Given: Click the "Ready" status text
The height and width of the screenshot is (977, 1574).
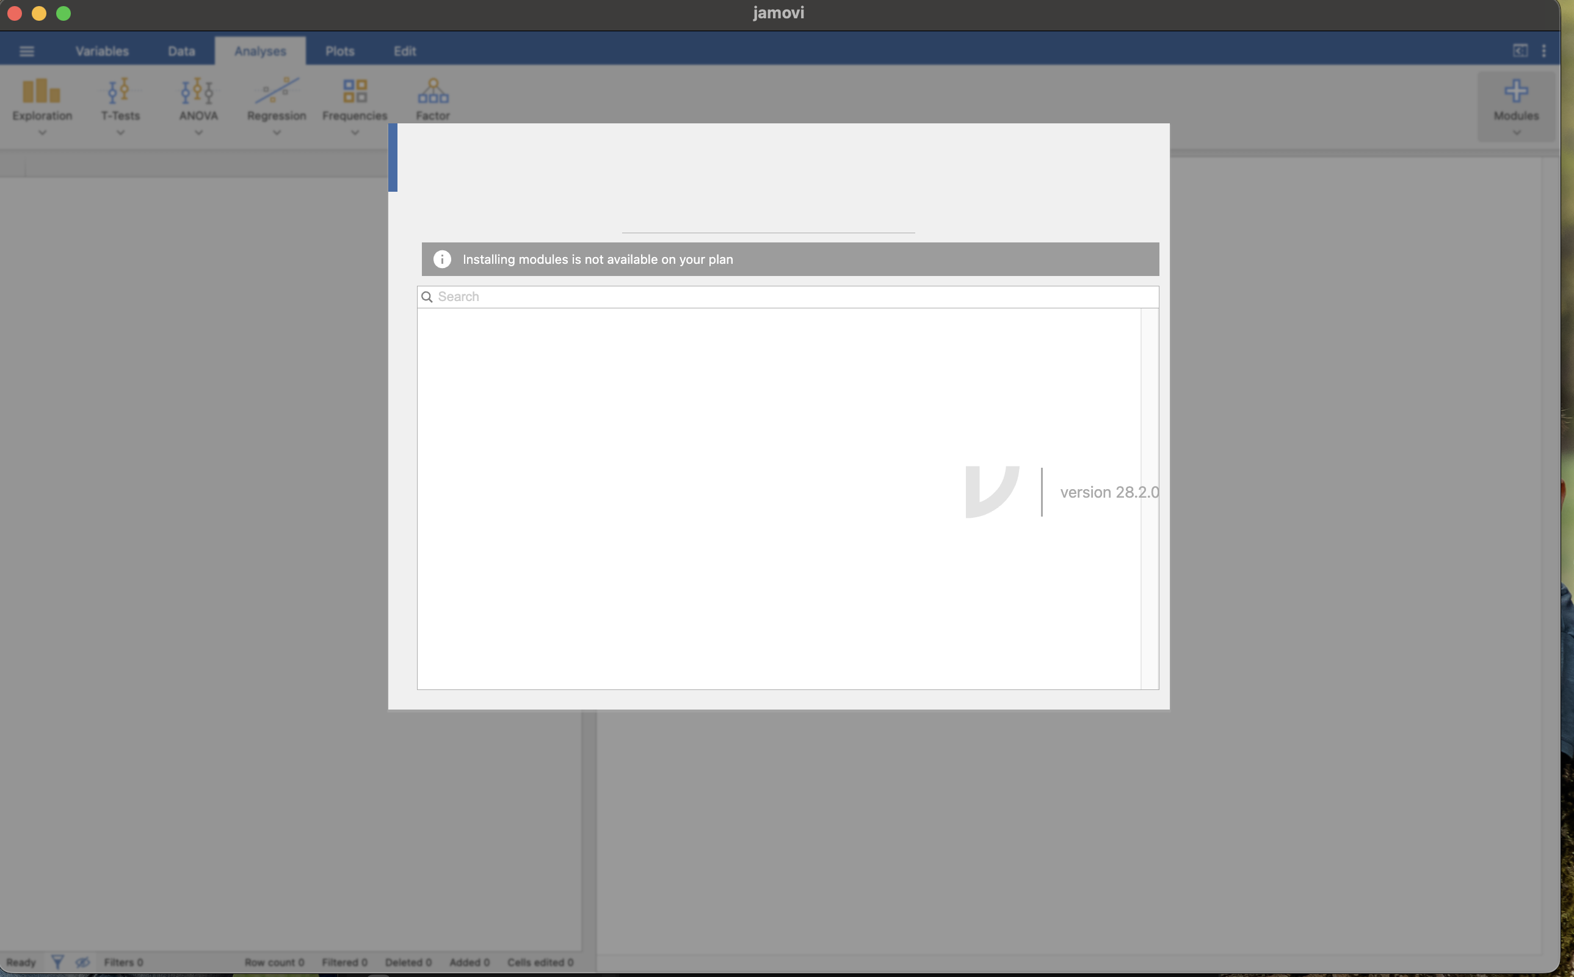Looking at the screenshot, I should [21, 962].
